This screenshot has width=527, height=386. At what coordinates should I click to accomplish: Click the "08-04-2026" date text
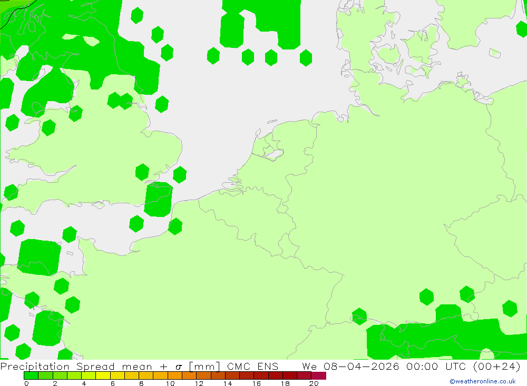click(362, 366)
